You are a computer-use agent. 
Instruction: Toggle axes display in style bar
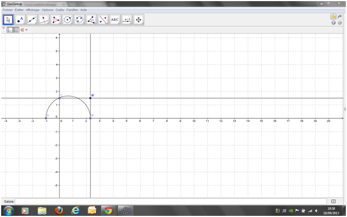click(10, 30)
